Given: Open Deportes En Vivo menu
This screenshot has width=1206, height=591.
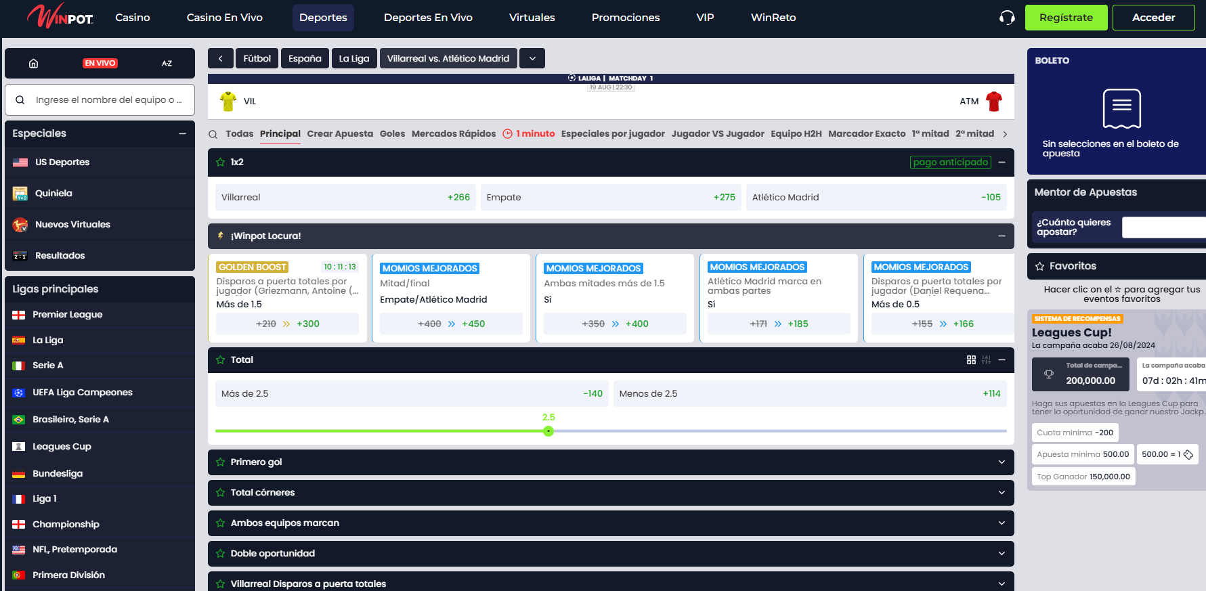Looking at the screenshot, I should [x=428, y=18].
